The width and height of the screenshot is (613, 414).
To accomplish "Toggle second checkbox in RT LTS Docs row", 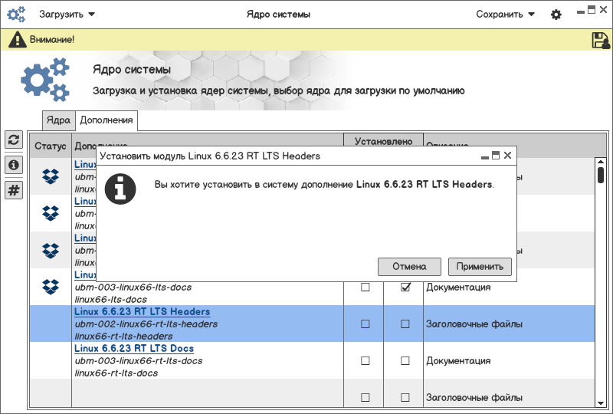I will click(x=405, y=361).
